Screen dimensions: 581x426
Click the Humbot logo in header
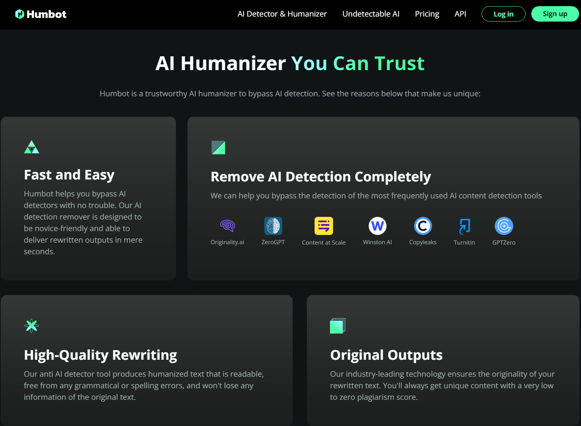pos(40,14)
